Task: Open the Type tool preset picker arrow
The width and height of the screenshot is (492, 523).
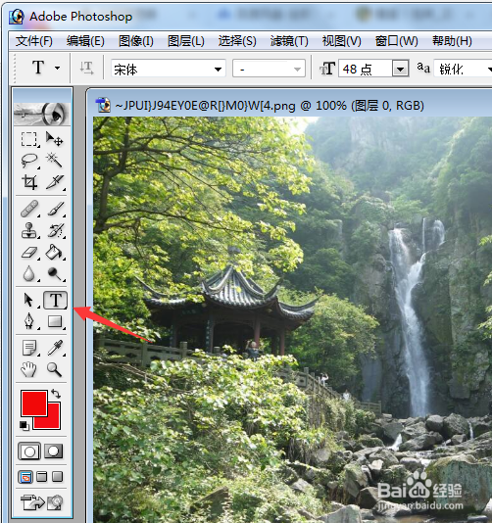Action: (58, 68)
